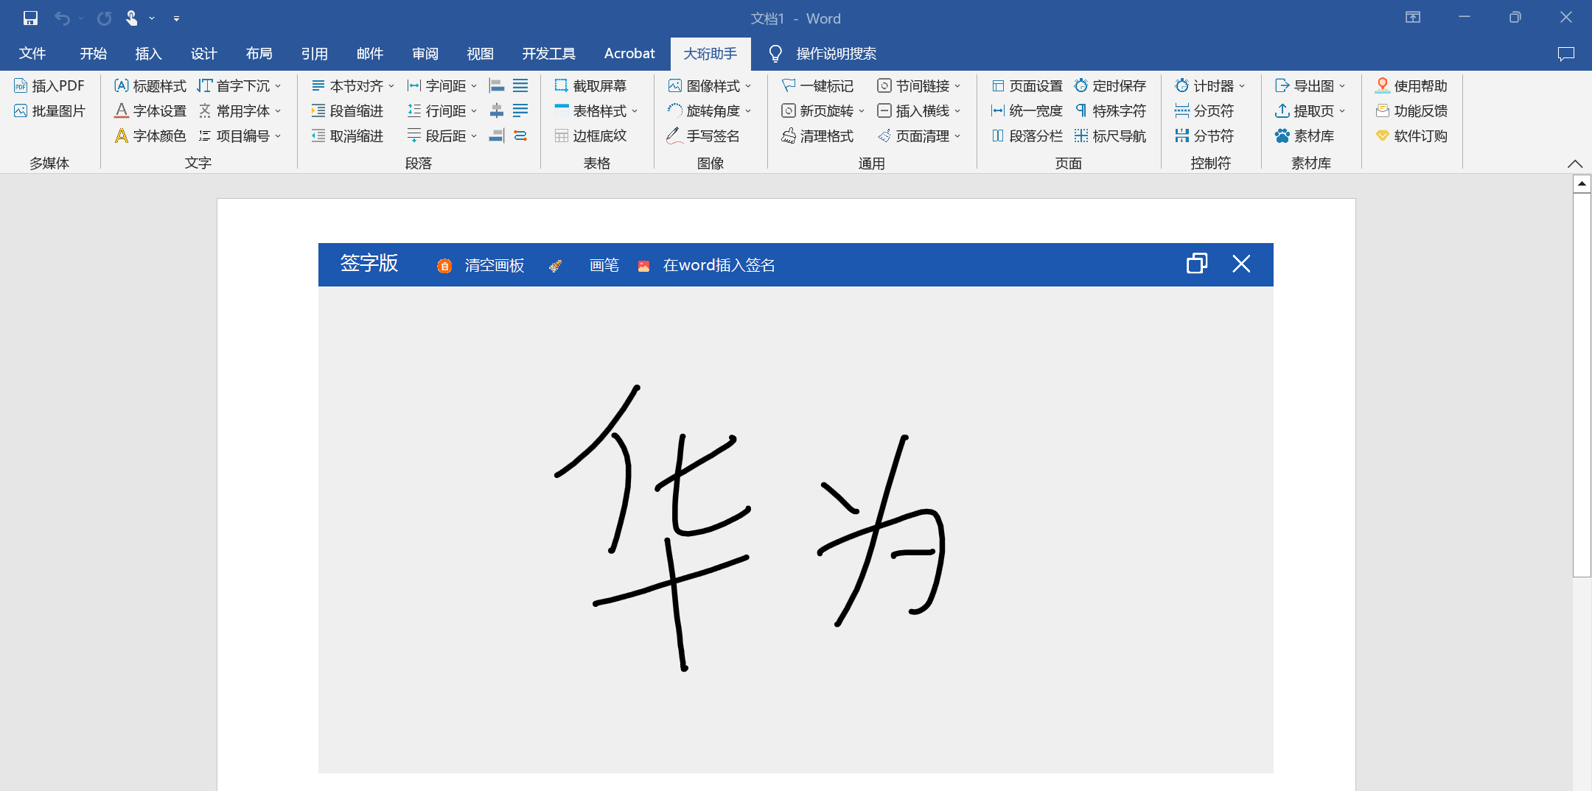The width and height of the screenshot is (1592, 791).
Task: Collapse the ribbon with the chevron arrow
Action: coord(1576,164)
